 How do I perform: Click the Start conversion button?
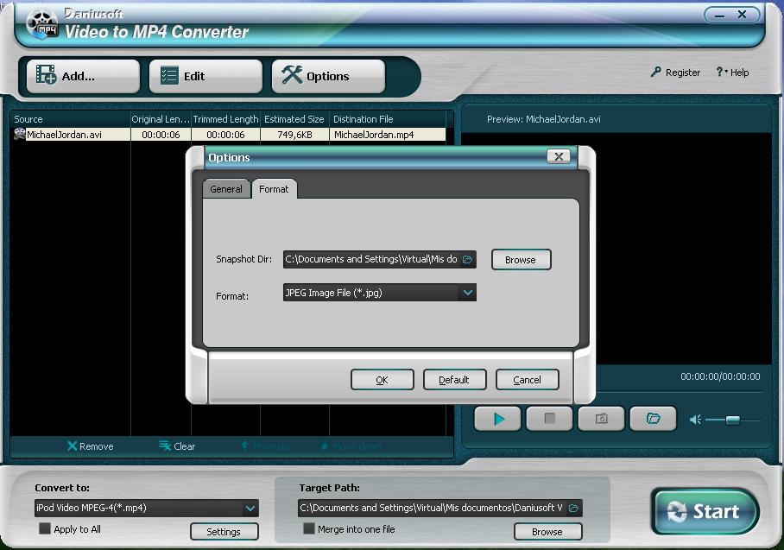tap(705, 511)
